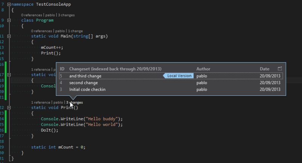Image resolution: width=302 pixels, height=163 pixels.
Task: Click 'pablo' CodeLens above Main method
Action: pyautogui.click(x=60, y=31)
